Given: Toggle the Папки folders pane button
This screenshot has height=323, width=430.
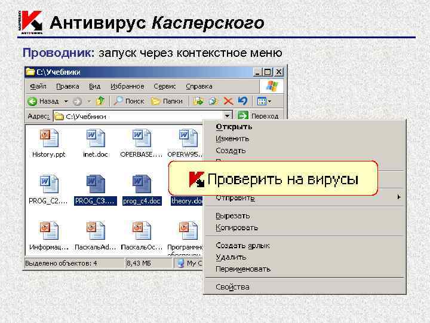Looking at the screenshot, I should pos(167,101).
